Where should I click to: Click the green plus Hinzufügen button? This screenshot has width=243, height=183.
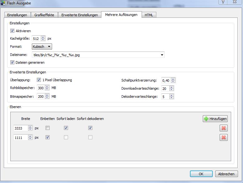(215, 119)
